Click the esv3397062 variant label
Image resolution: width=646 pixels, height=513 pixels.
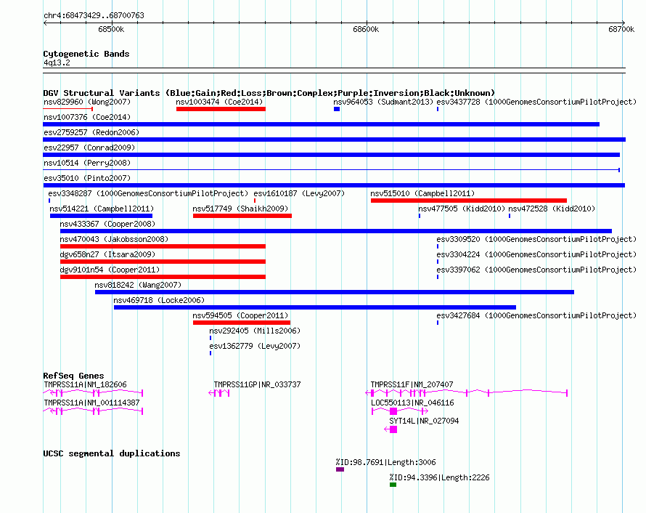[536, 270]
